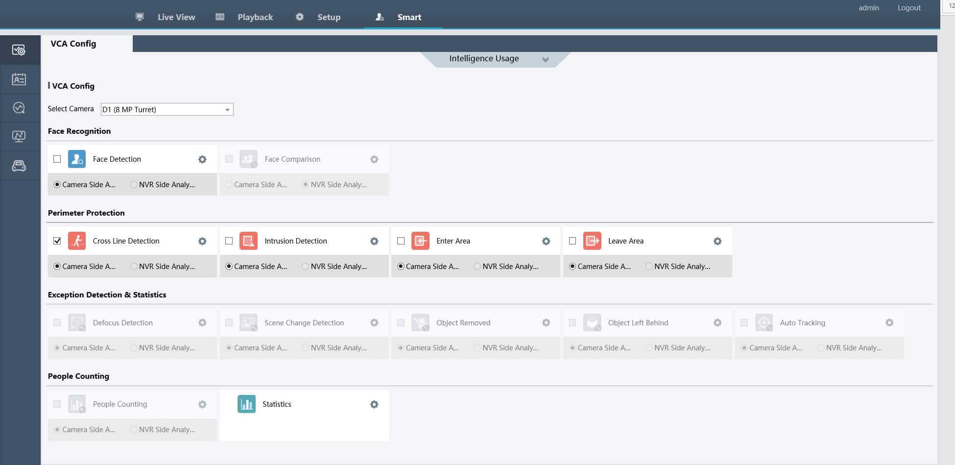The height and width of the screenshot is (465, 955).
Task: Select Camera Side Analysis for Intrusion Detection
Action: pyautogui.click(x=229, y=267)
